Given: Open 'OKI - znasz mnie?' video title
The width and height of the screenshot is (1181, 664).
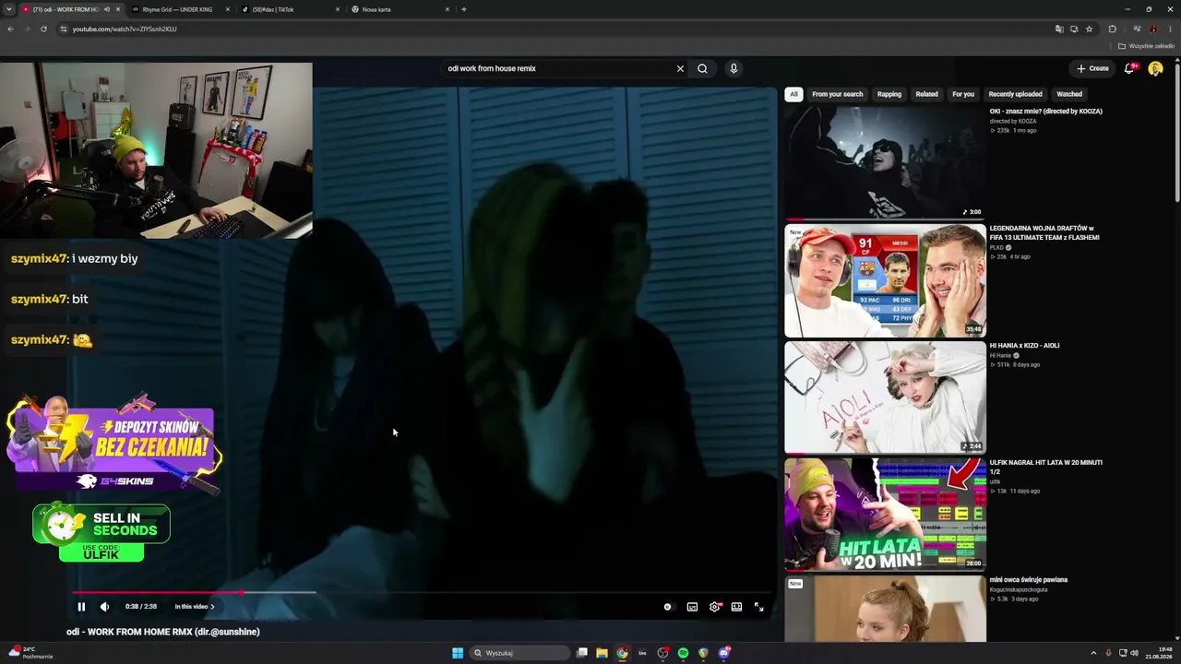Looking at the screenshot, I should point(1045,112).
